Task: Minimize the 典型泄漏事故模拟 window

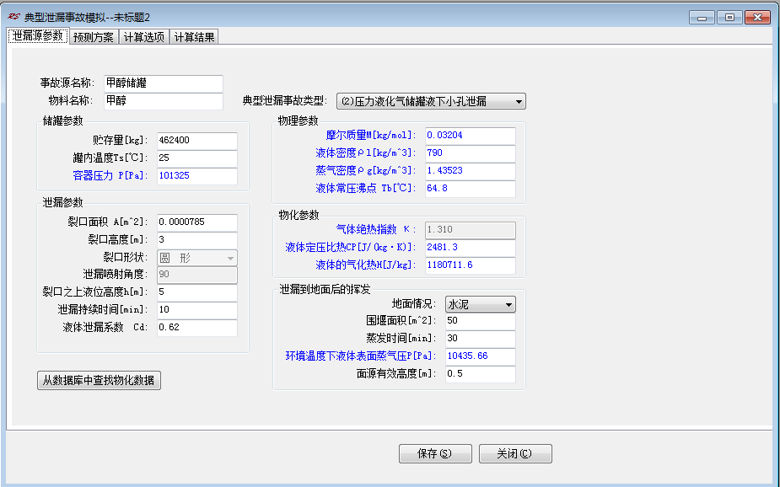Action: (x=702, y=18)
